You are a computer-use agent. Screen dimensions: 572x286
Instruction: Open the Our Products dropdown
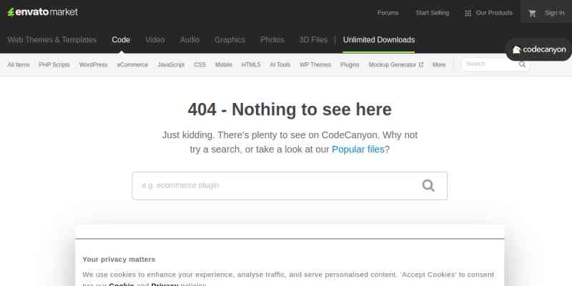pyautogui.click(x=494, y=13)
